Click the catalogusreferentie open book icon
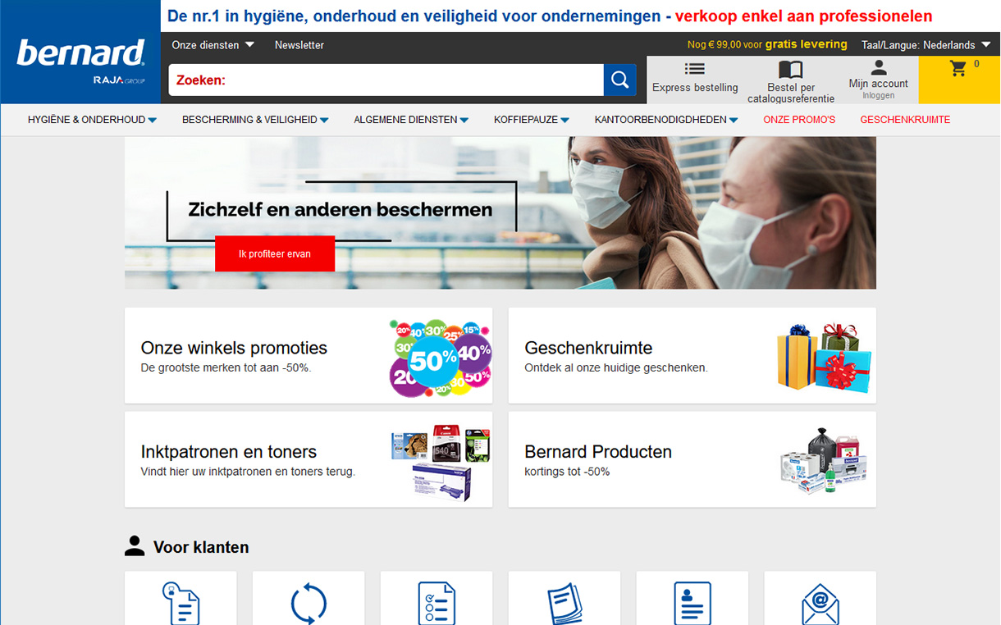The image size is (1001, 625). [x=790, y=70]
